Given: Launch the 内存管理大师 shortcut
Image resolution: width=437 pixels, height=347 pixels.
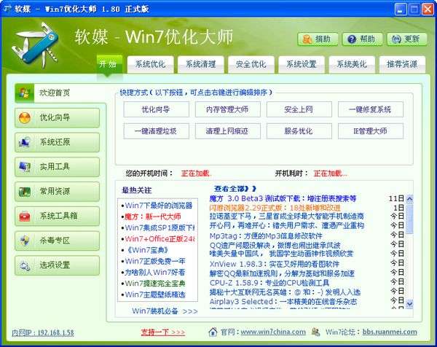Looking at the screenshot, I should tap(228, 109).
